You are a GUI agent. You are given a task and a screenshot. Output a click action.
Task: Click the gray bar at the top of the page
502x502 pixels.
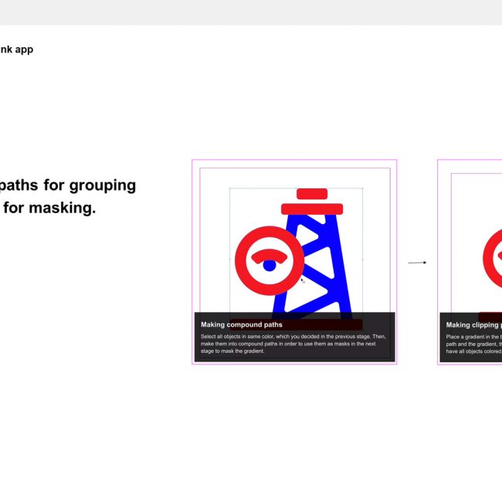click(x=251, y=12)
